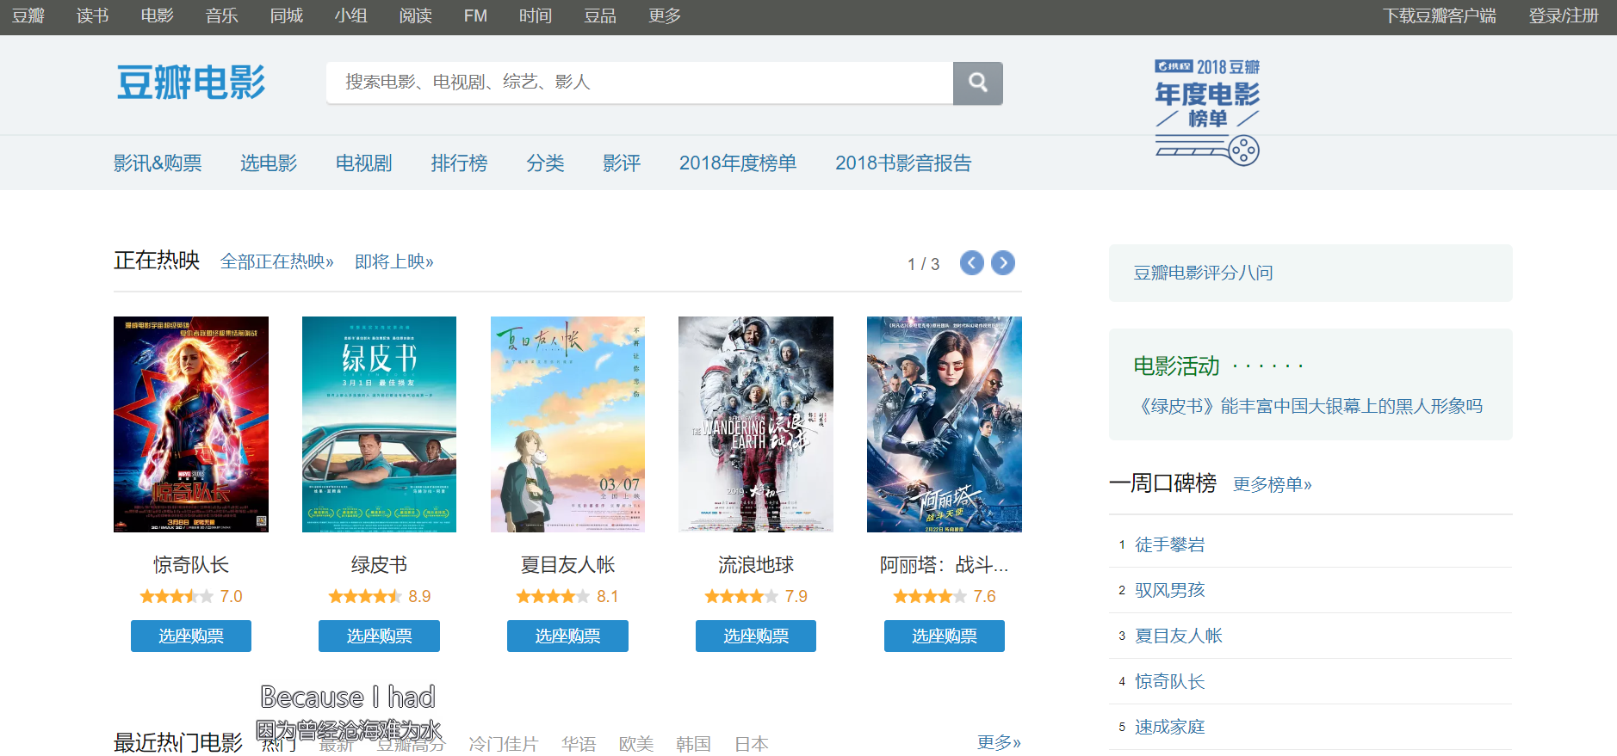
Task: Open 影讯&购票 navigation tab
Action: tap(158, 163)
